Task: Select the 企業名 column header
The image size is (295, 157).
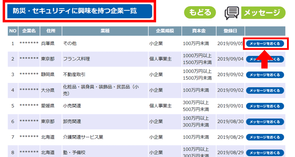Action: point(29,31)
